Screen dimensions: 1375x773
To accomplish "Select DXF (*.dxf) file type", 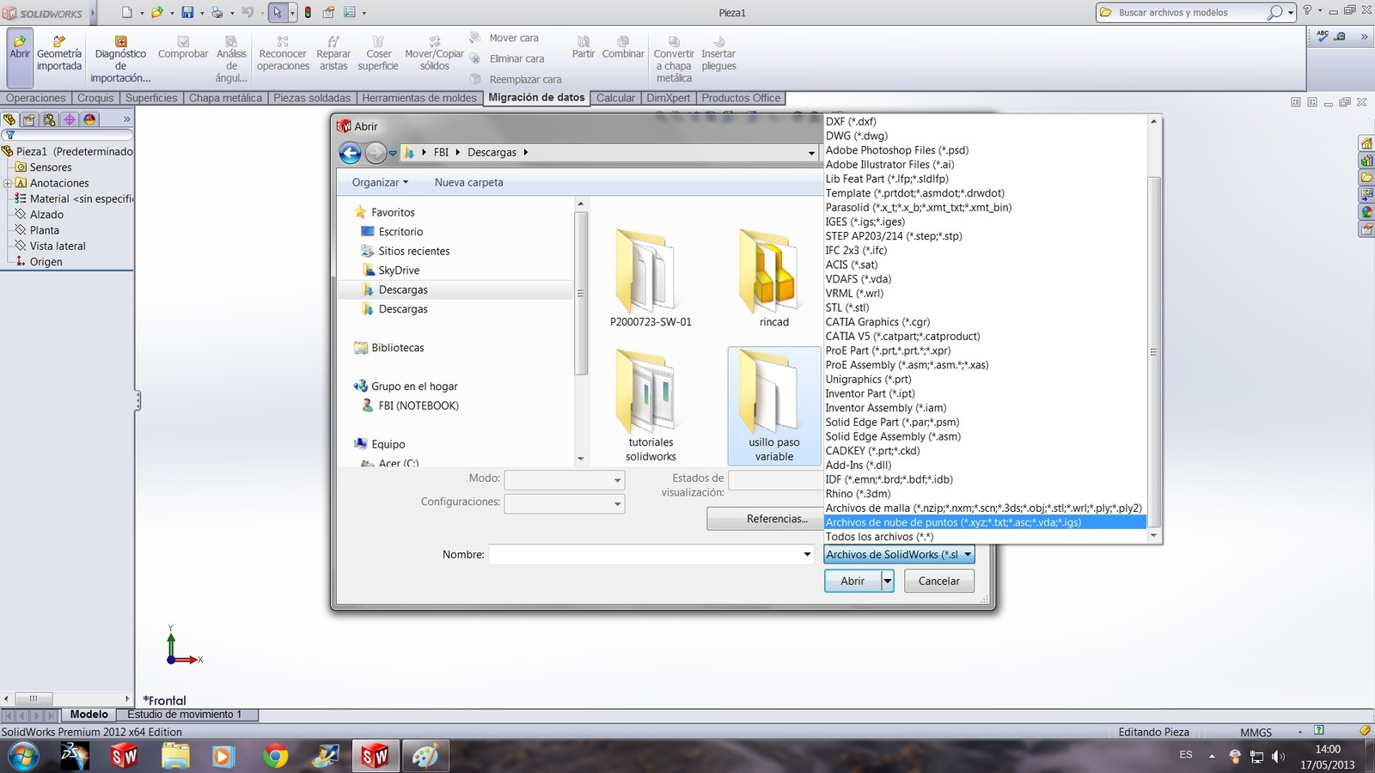I will point(985,121).
